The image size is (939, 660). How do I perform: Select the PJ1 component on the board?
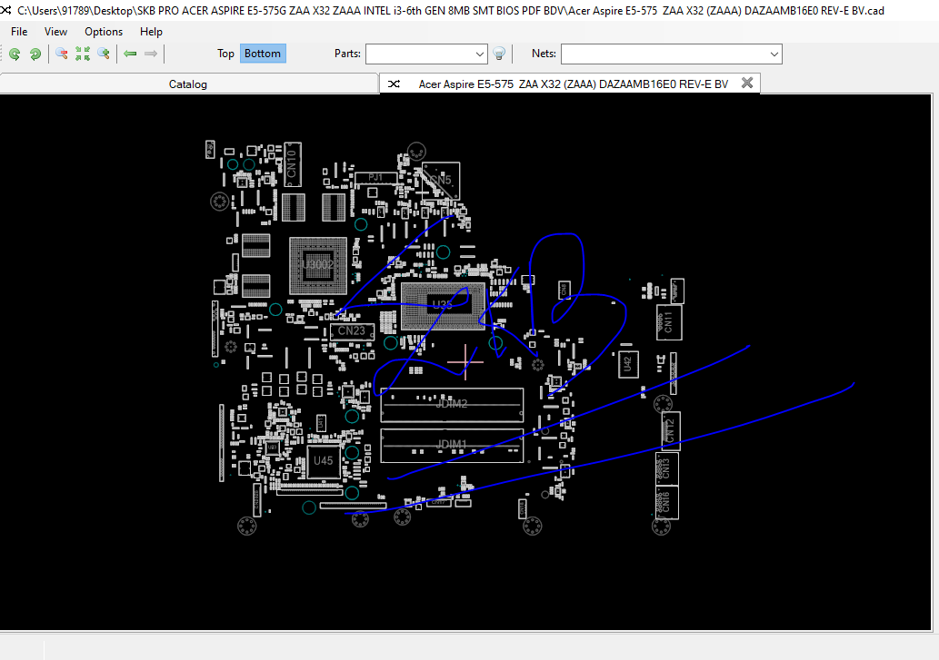tap(376, 178)
